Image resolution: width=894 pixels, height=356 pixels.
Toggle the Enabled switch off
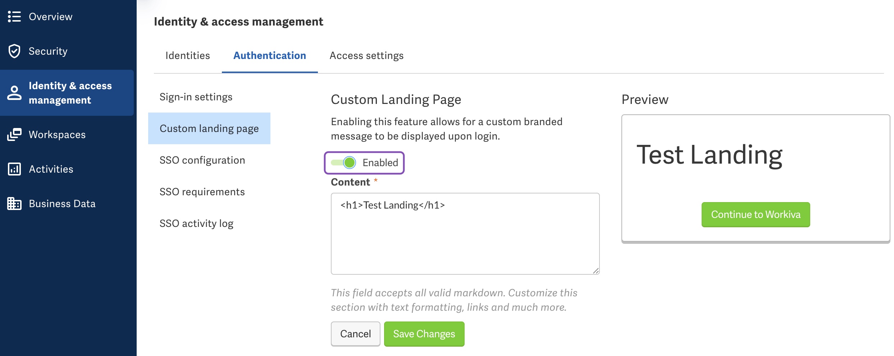point(344,163)
